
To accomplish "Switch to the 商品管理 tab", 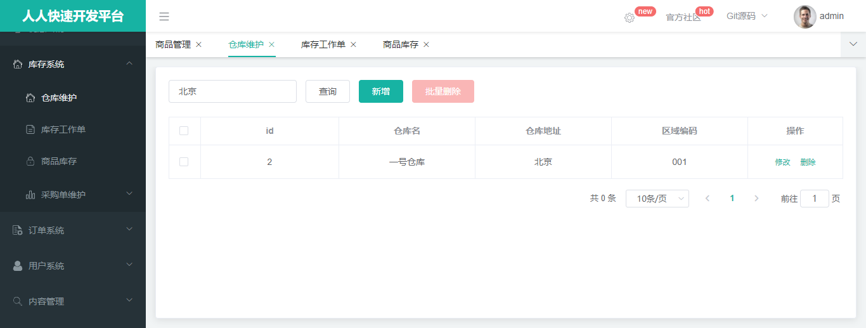I will (x=173, y=44).
